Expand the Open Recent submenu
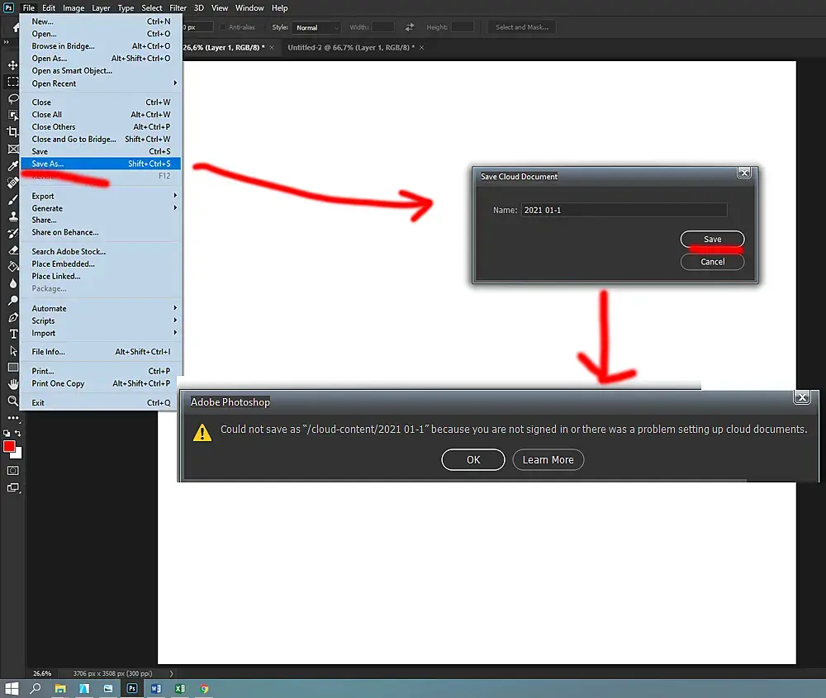Viewport: 826px width, 698px height. 101,83
